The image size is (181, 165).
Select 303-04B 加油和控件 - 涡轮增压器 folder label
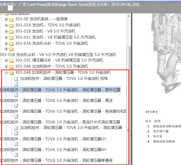tap(63, 72)
